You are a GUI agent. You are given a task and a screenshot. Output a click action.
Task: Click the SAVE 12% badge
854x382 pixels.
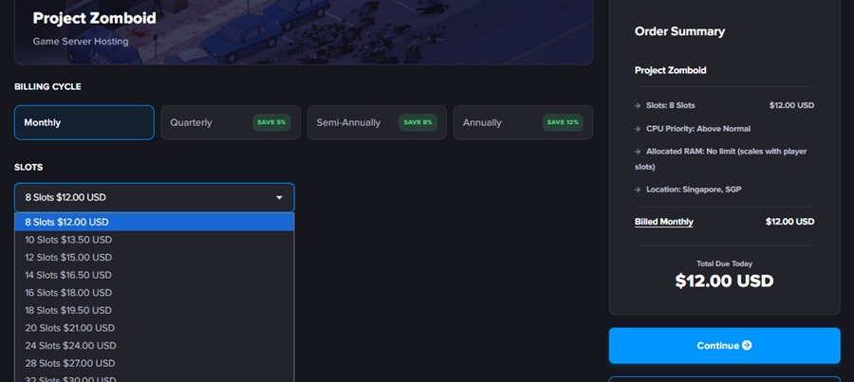[563, 122]
